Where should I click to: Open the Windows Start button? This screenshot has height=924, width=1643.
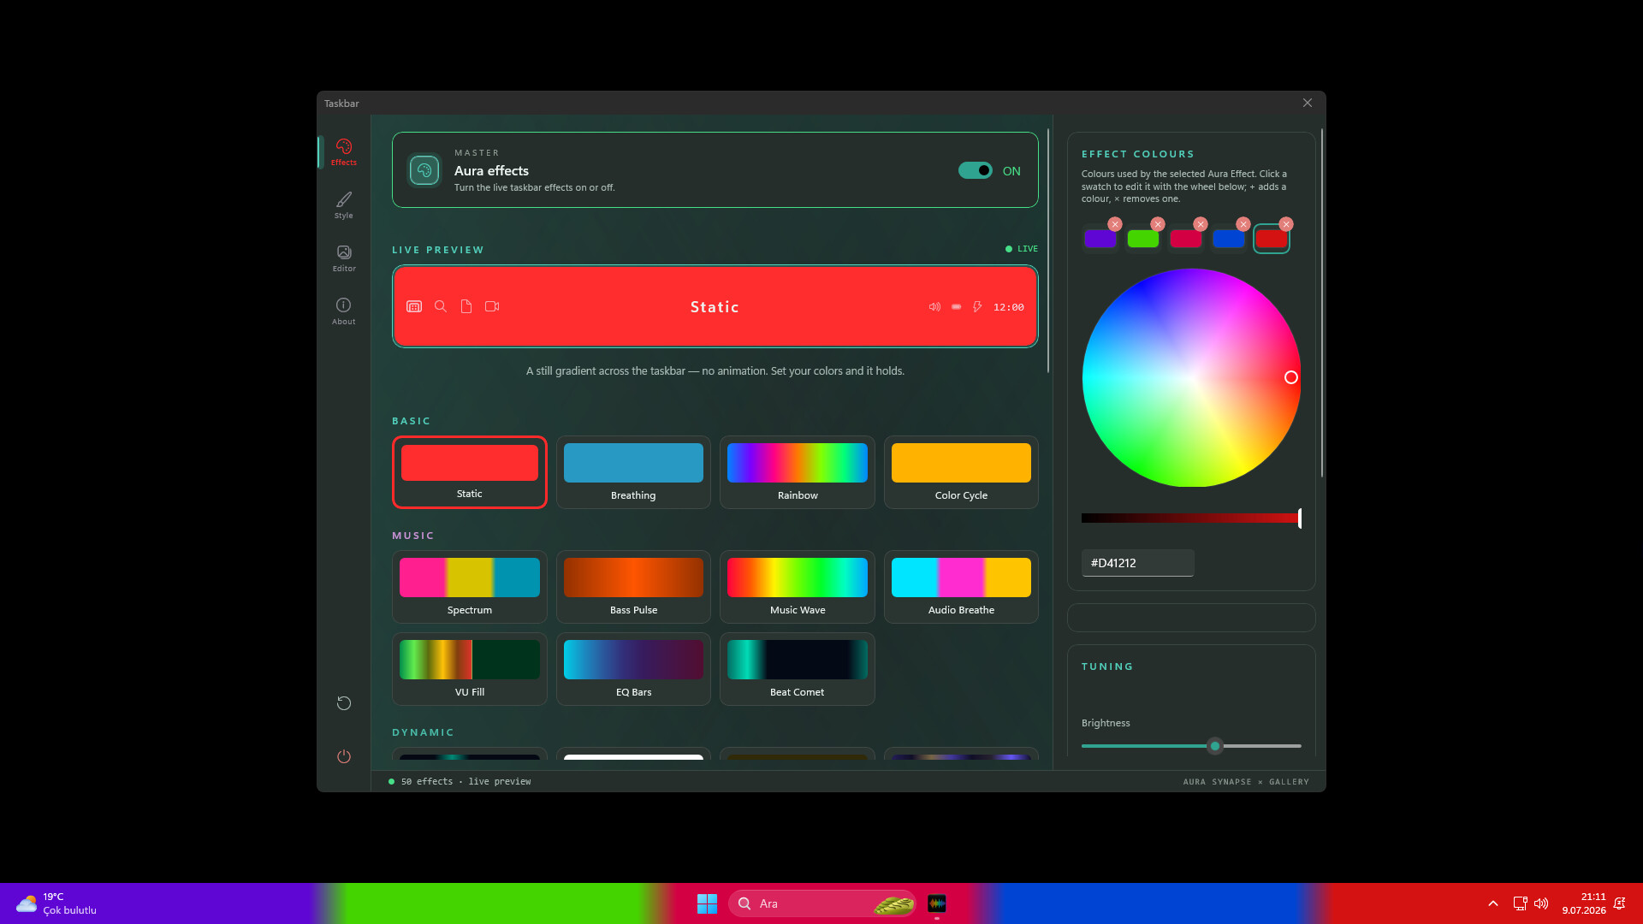point(707,903)
